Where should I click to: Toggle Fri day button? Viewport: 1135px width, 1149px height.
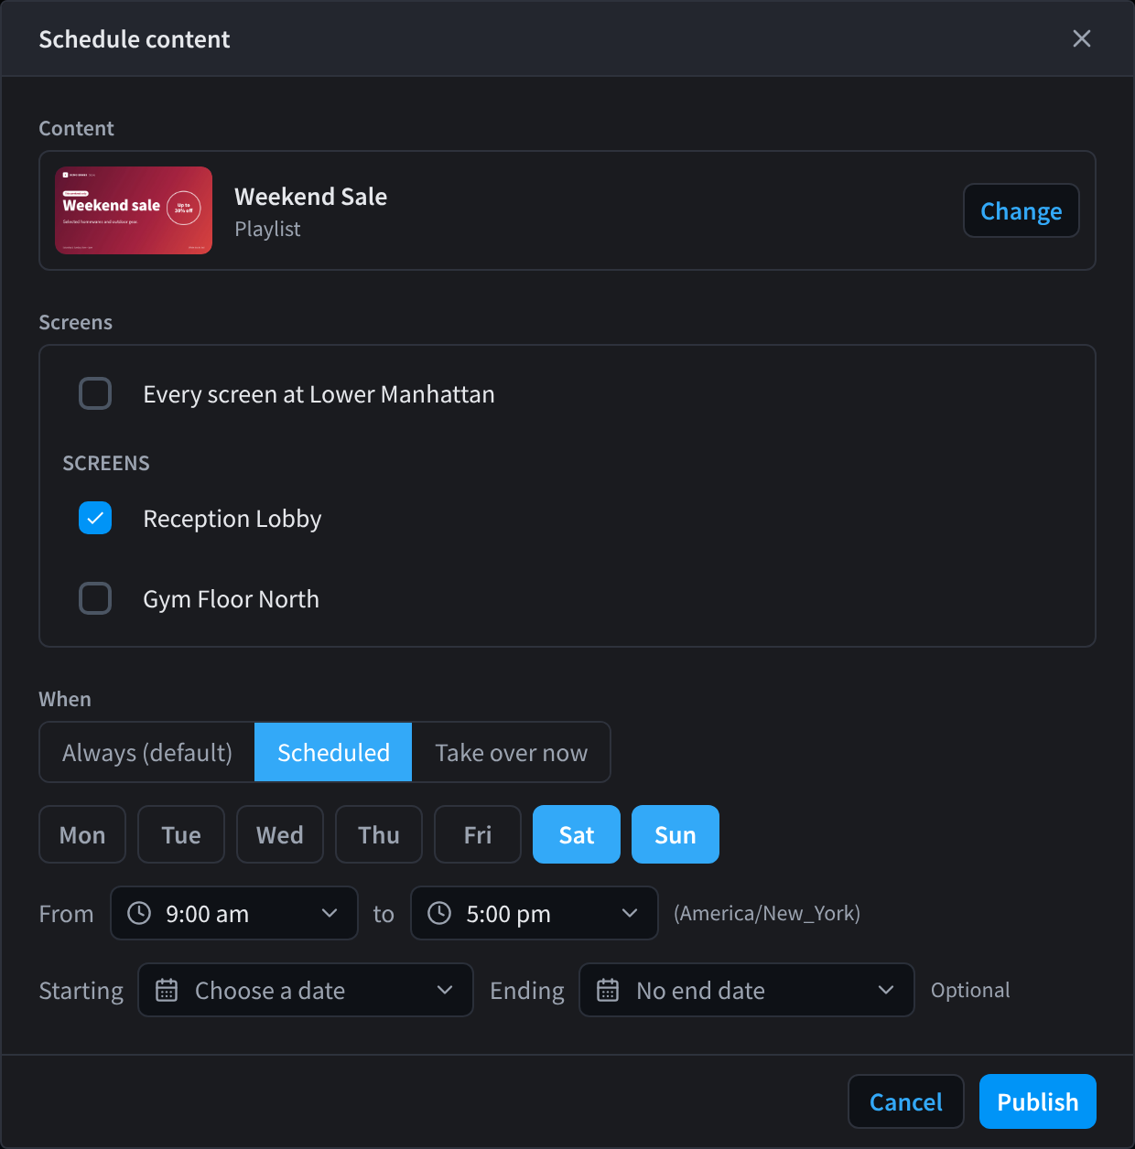pyautogui.click(x=478, y=834)
